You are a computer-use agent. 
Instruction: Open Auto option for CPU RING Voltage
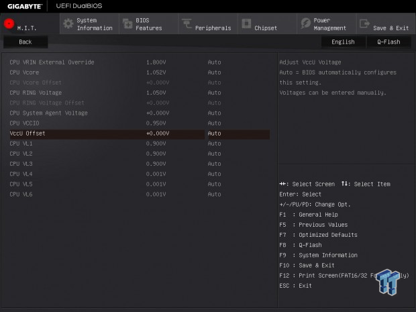point(214,93)
